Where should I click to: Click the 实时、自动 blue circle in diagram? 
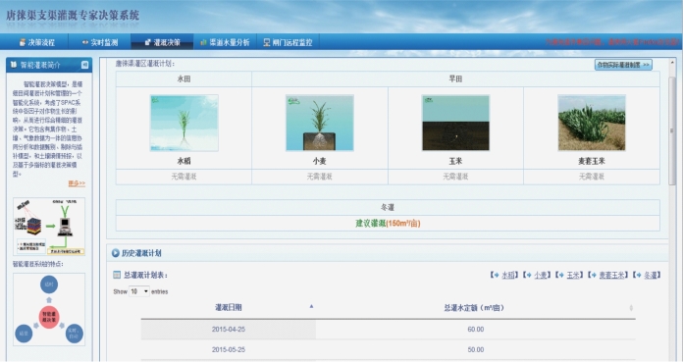74,334
